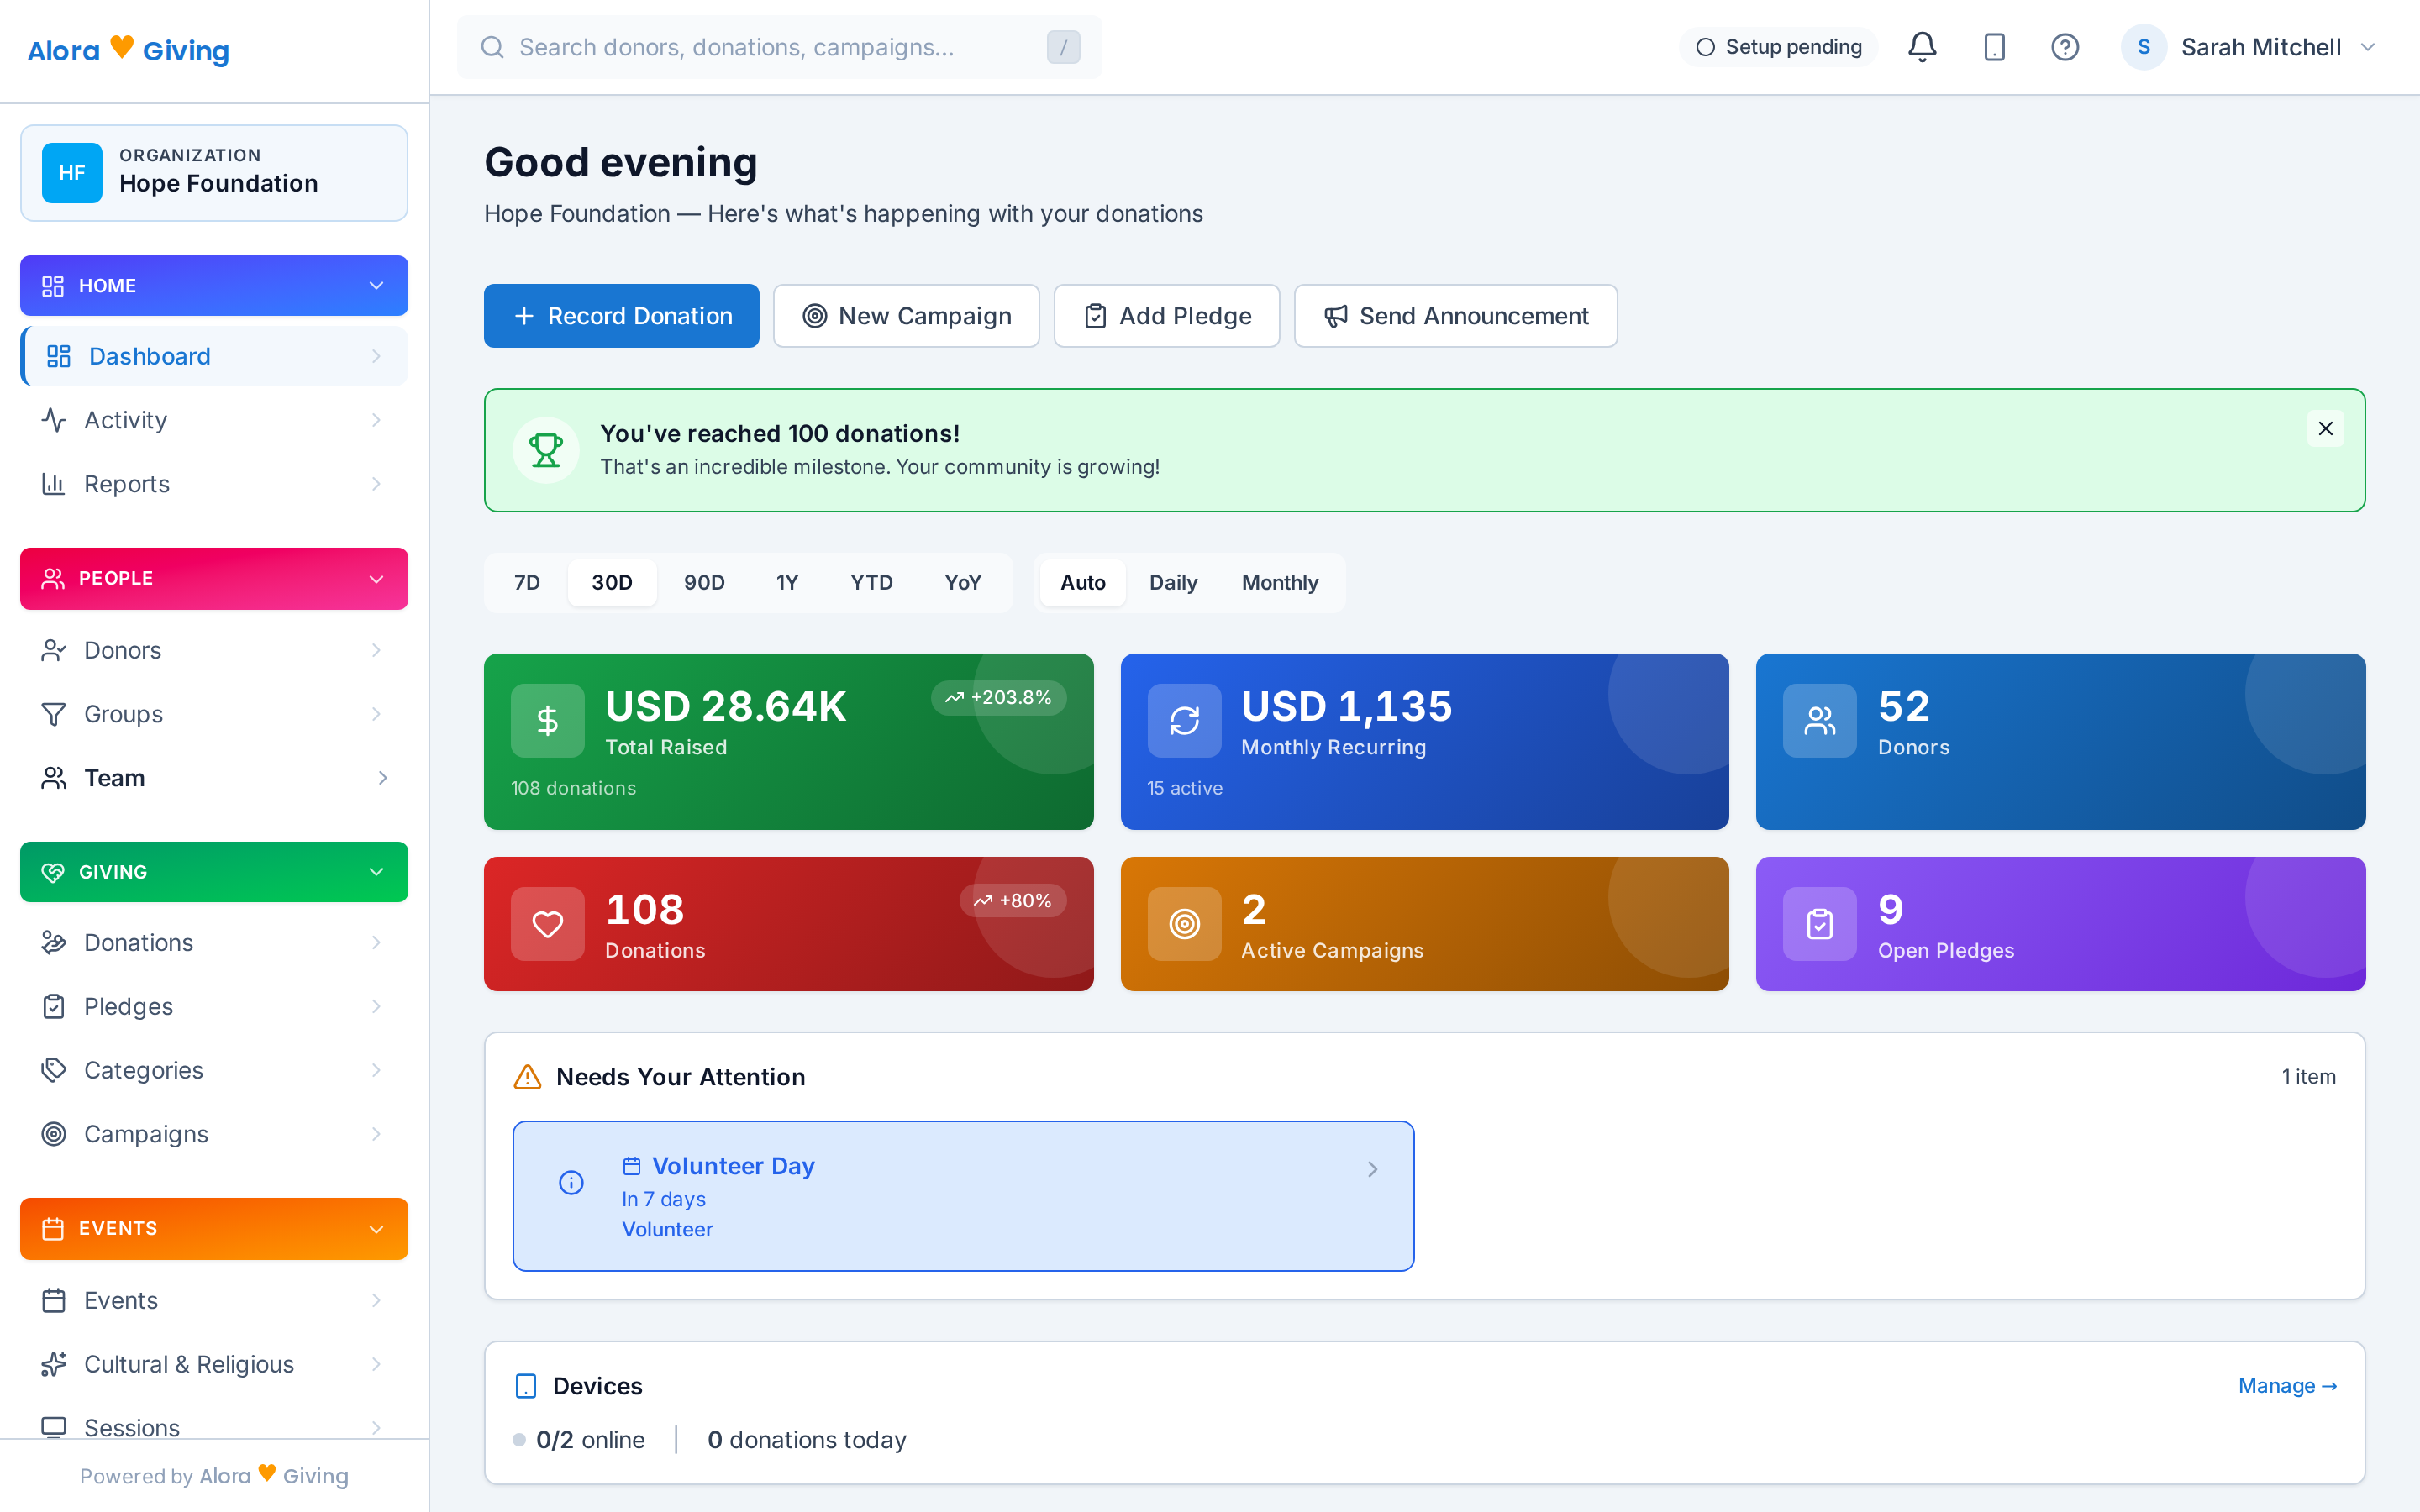Click the Activity pulse icon in sidebar

point(54,420)
